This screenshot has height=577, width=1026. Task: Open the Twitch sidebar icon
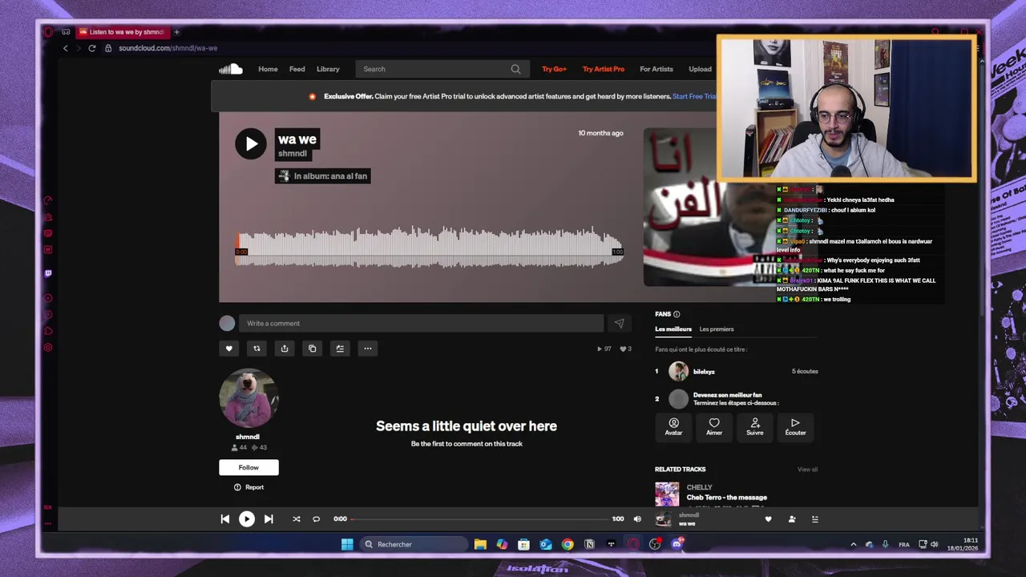pyautogui.click(x=48, y=273)
